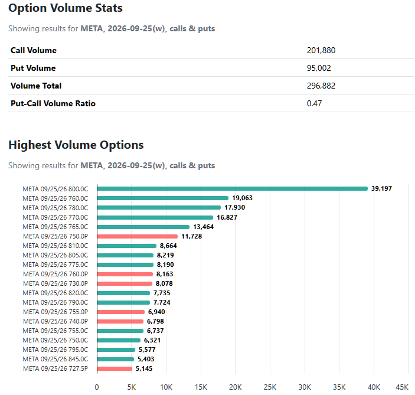Click the teal META 755.0C bar
The height and width of the screenshot is (395, 415).
point(120,331)
